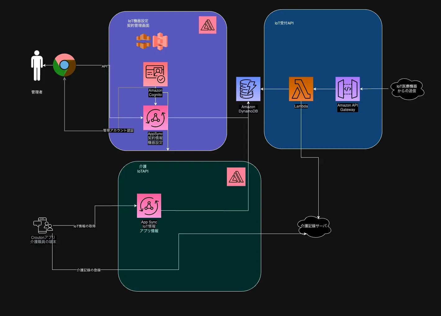Viewport: 441px width, 316px height.
Task: Select the Amazon DynamoDB icon
Action: coord(248,89)
